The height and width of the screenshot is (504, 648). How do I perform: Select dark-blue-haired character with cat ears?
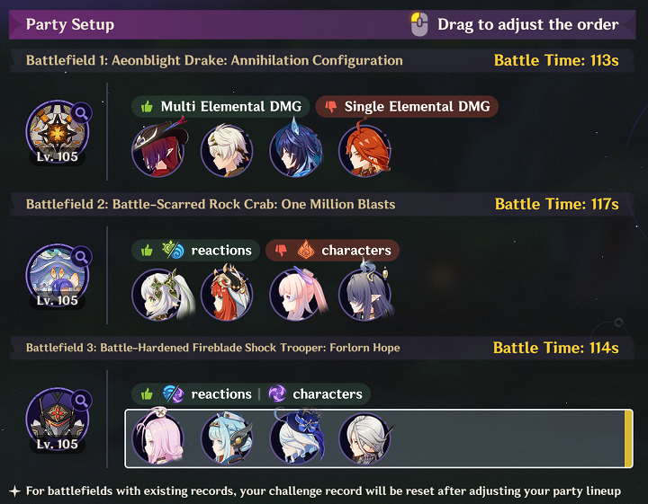coord(296,149)
